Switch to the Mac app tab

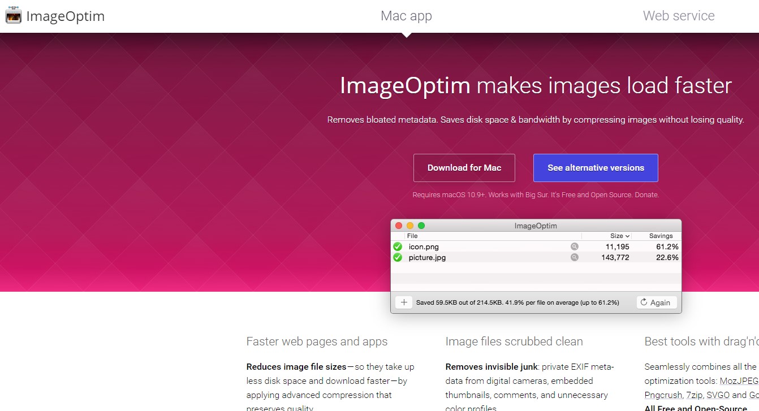[406, 16]
